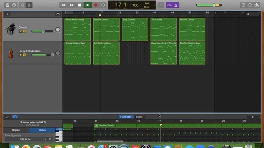Open the Library panel button
The height and width of the screenshot is (148, 264).
(x=7, y=5)
